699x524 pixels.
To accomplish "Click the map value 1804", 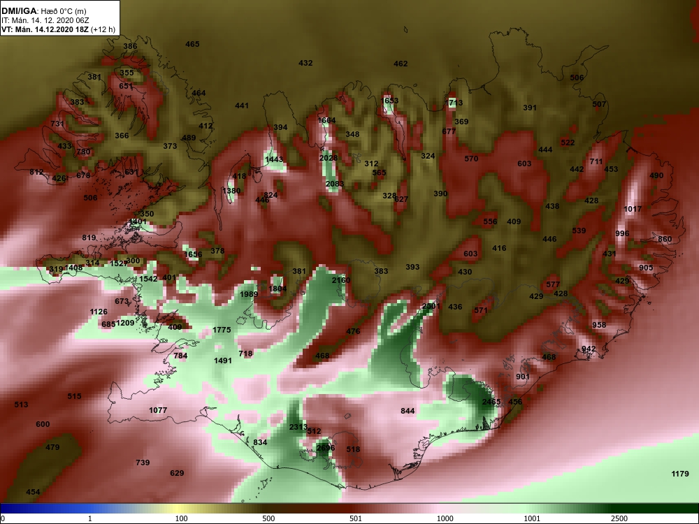I will (278, 289).
